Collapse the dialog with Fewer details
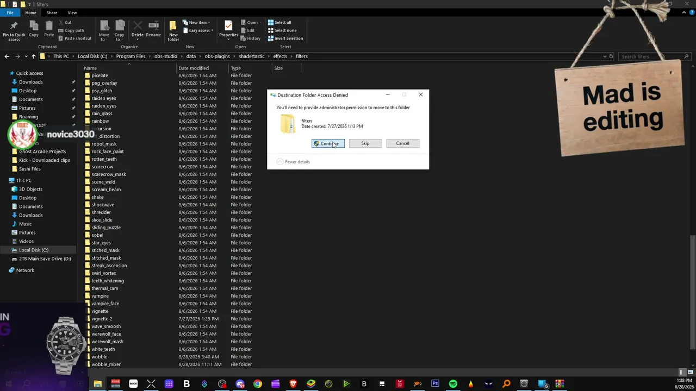 293,162
